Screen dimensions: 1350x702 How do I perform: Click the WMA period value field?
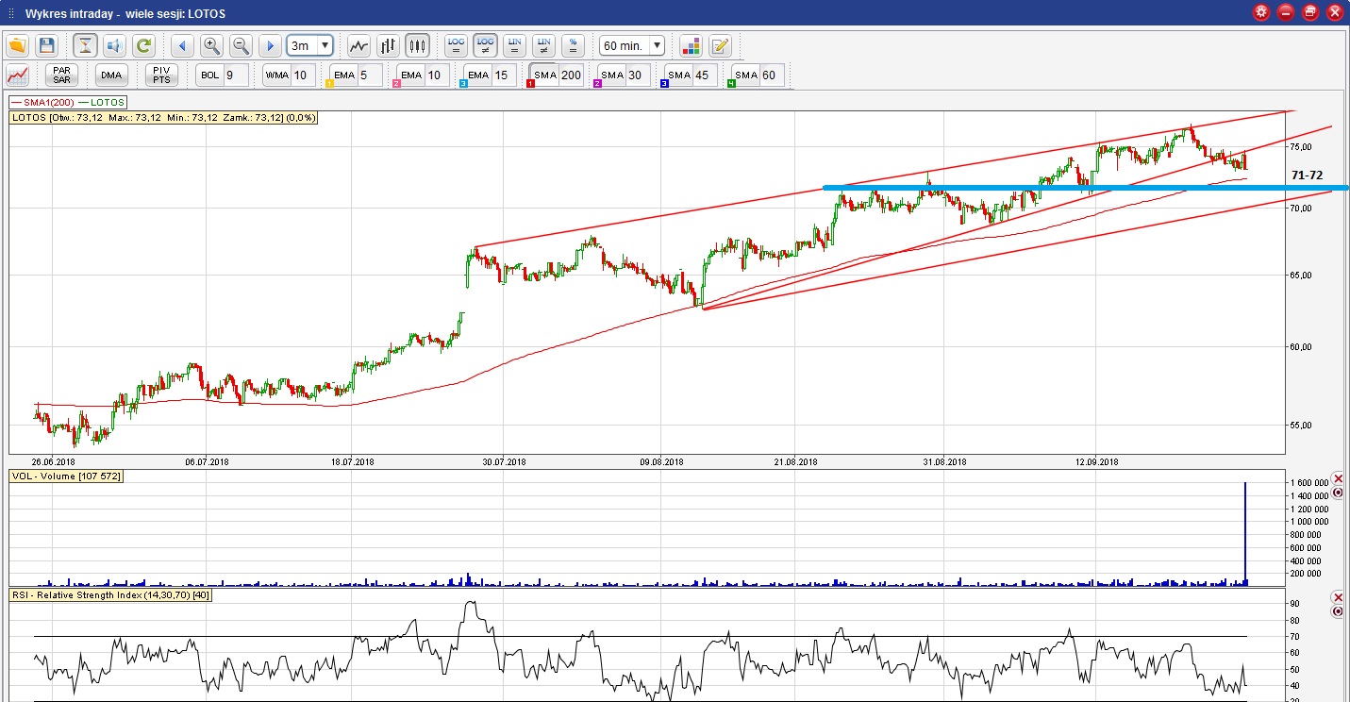[x=302, y=75]
